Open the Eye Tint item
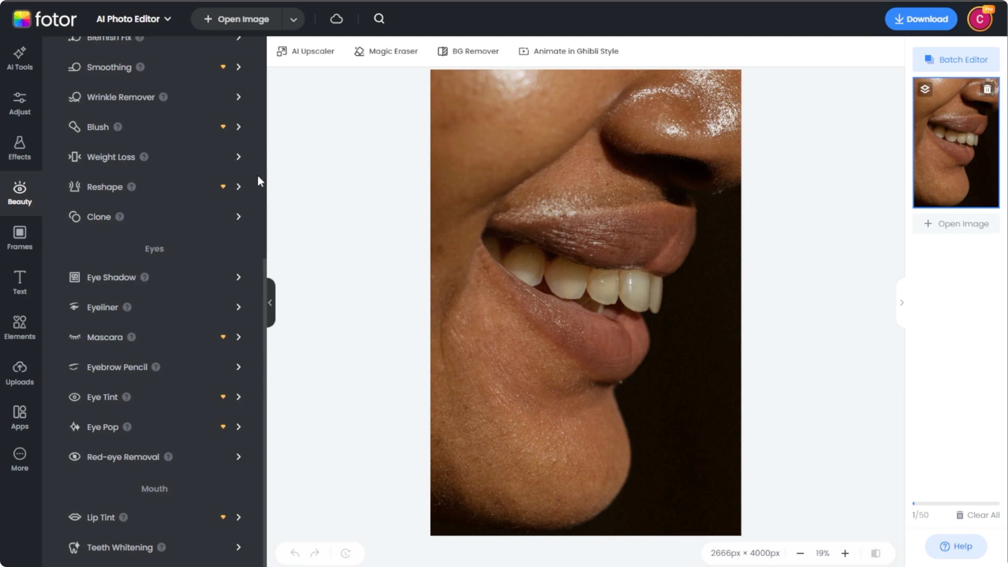 pyautogui.click(x=154, y=397)
